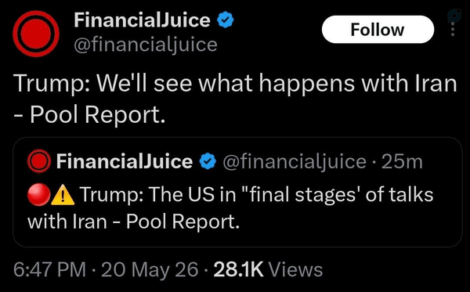Open the FinancialJuice display name in the header
This screenshot has width=470, height=292.
142,20
